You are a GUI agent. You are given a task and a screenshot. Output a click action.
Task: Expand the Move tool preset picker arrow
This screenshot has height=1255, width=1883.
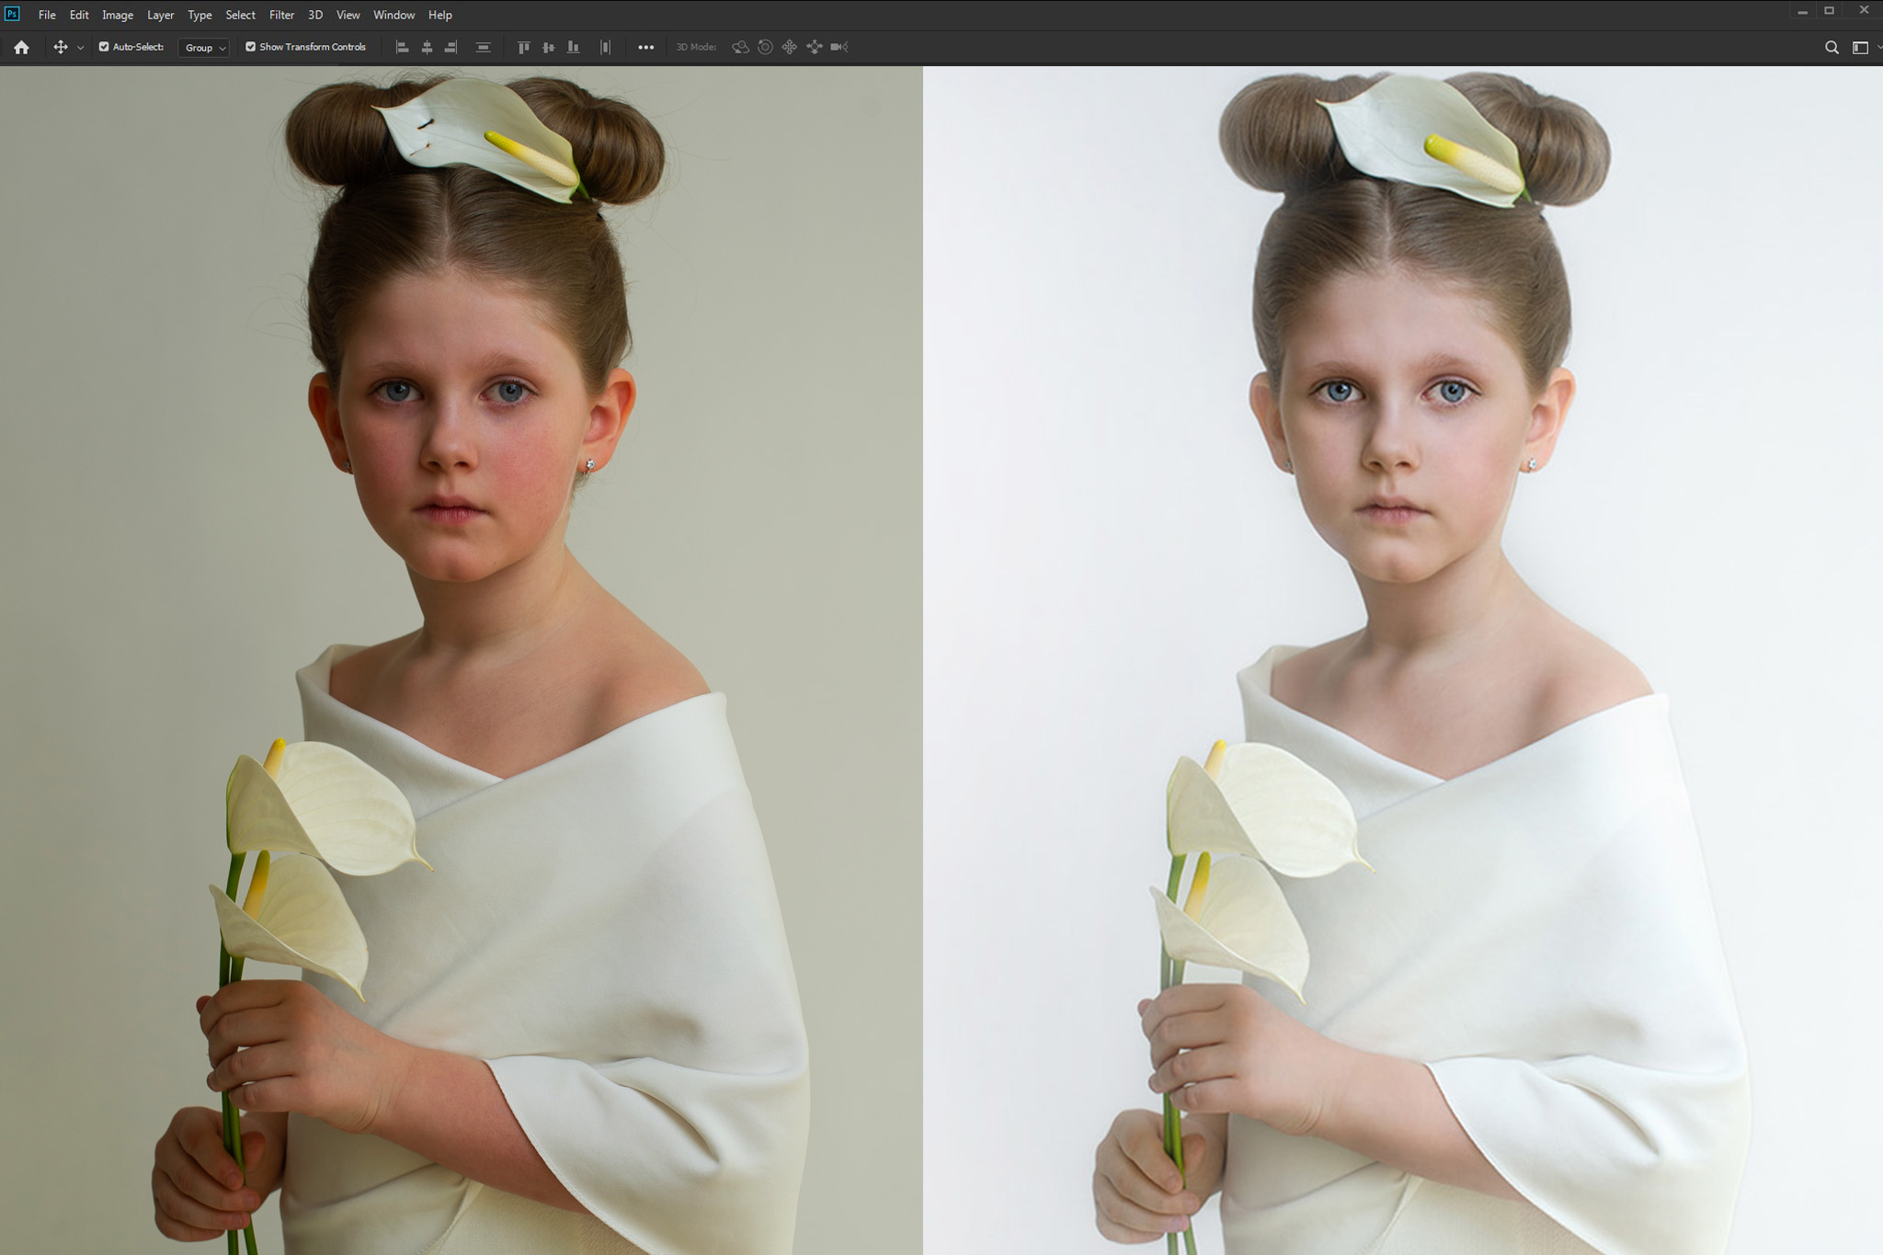click(x=81, y=48)
